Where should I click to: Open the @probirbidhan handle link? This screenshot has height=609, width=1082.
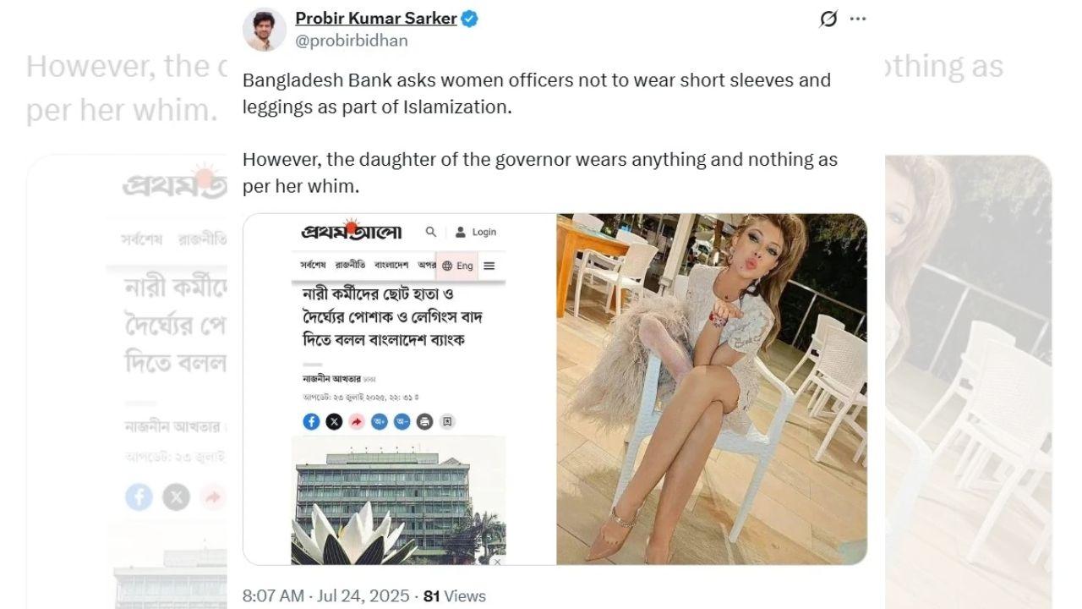[352, 40]
